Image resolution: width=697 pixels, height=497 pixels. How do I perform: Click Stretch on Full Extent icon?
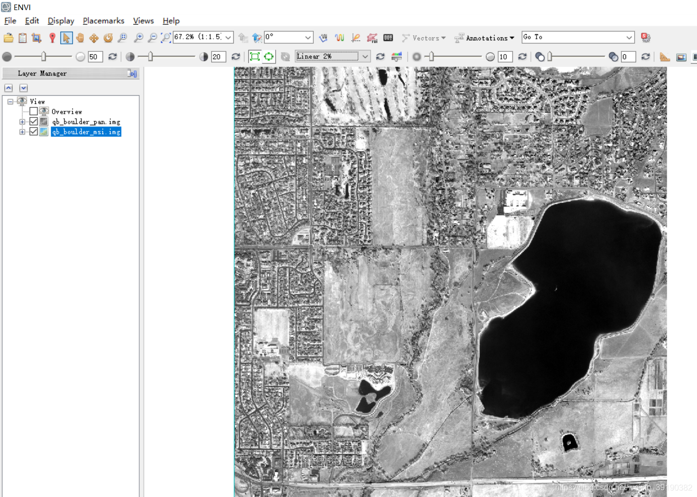coord(255,56)
